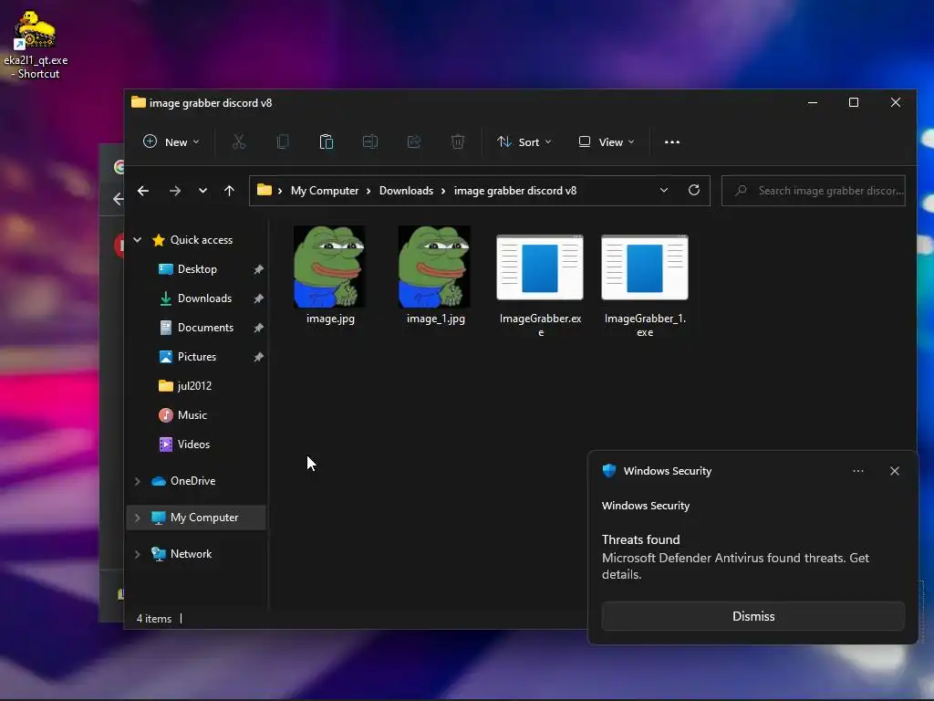Open Music in the sidebar
This screenshot has width=934, height=701.
[x=192, y=415]
